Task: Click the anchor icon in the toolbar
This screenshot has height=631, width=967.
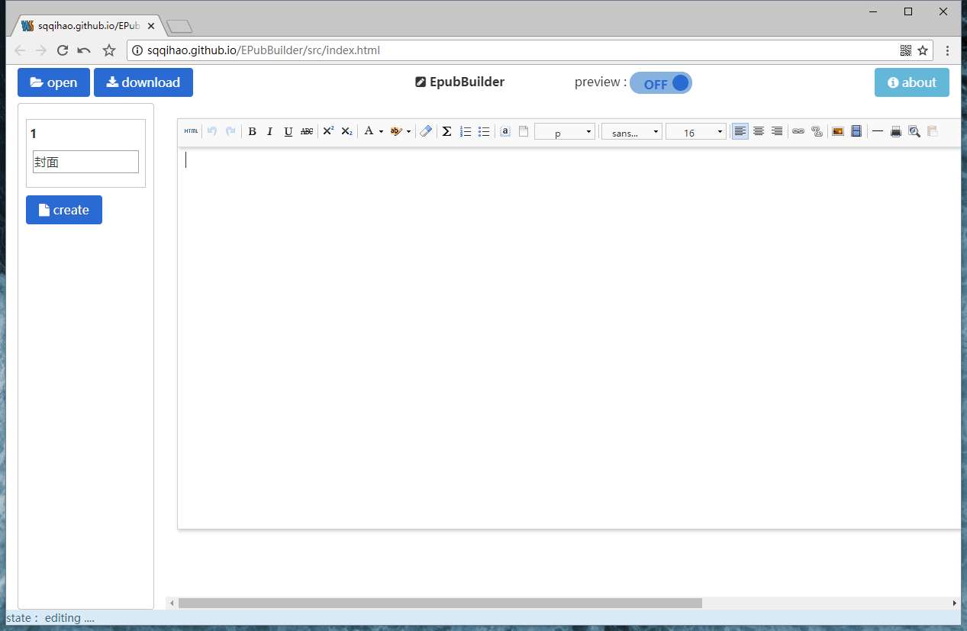Action: (x=504, y=130)
